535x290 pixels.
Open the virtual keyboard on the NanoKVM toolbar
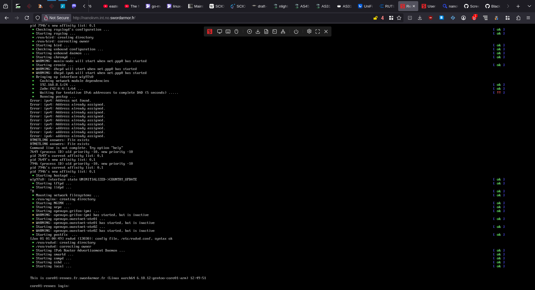228,31
